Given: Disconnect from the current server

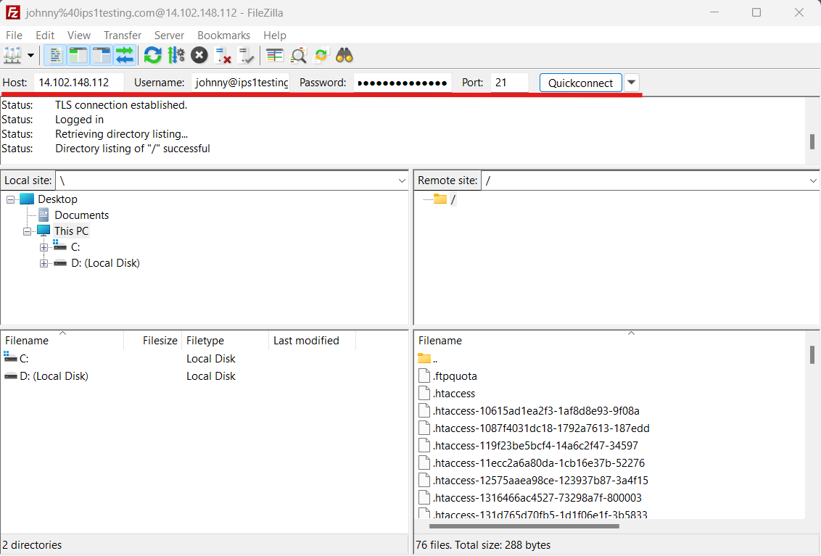Looking at the screenshot, I should pyautogui.click(x=223, y=55).
